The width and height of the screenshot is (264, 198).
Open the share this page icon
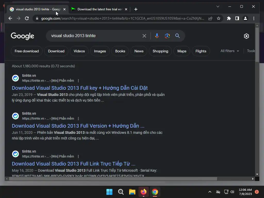click(x=210, y=18)
